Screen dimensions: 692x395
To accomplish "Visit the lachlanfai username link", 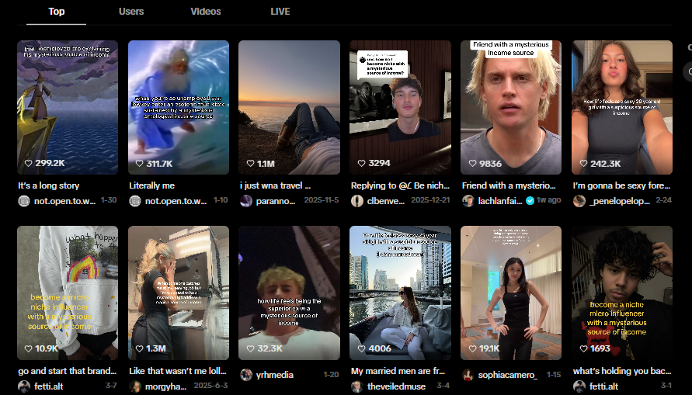I will (x=500, y=201).
